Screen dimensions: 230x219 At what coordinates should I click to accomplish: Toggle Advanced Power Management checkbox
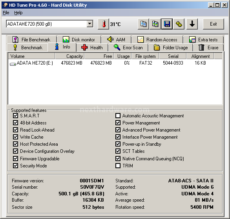118,130
